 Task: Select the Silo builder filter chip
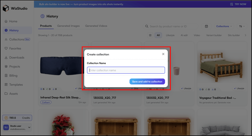(x=234, y=35)
